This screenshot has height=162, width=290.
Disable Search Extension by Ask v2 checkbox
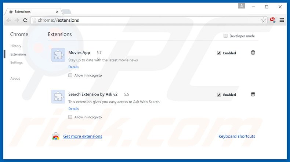pyautogui.click(x=219, y=95)
